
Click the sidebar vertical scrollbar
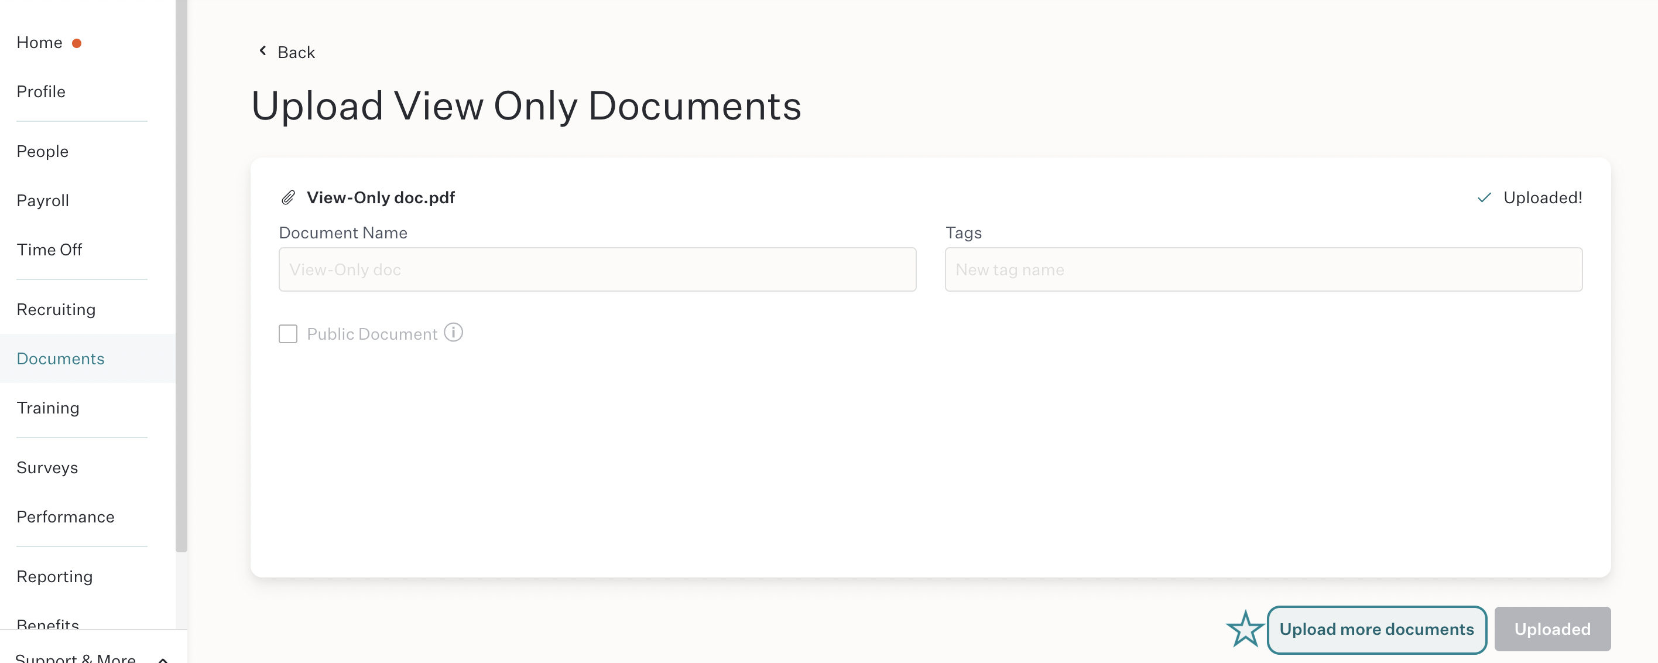click(181, 275)
